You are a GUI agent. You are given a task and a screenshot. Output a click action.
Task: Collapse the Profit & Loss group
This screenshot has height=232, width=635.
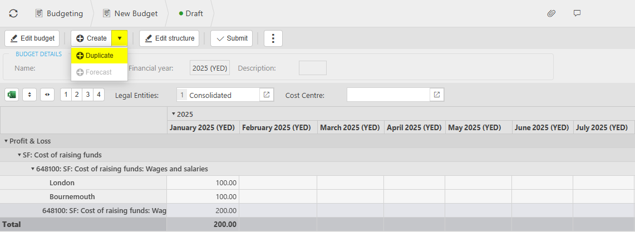pos(6,141)
